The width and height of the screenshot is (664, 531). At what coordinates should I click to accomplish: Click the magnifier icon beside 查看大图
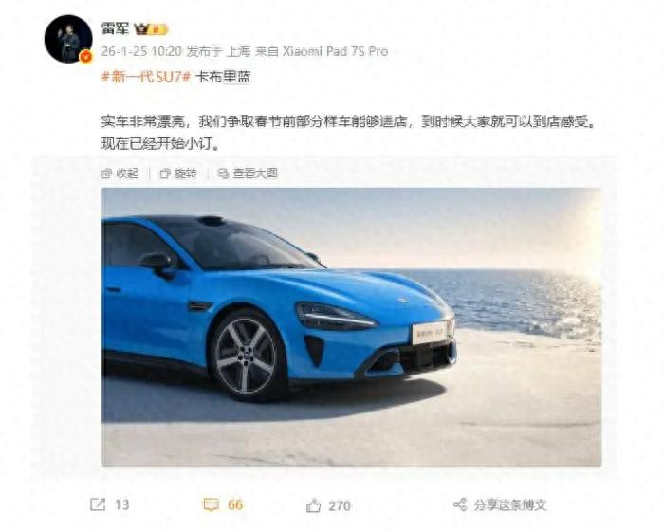[222, 174]
